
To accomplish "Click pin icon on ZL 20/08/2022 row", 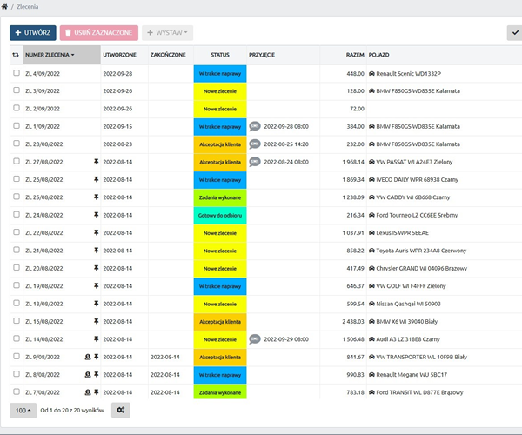I will (97, 268).
